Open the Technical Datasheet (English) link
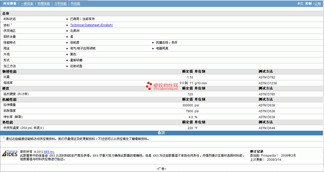 point(92,25)
